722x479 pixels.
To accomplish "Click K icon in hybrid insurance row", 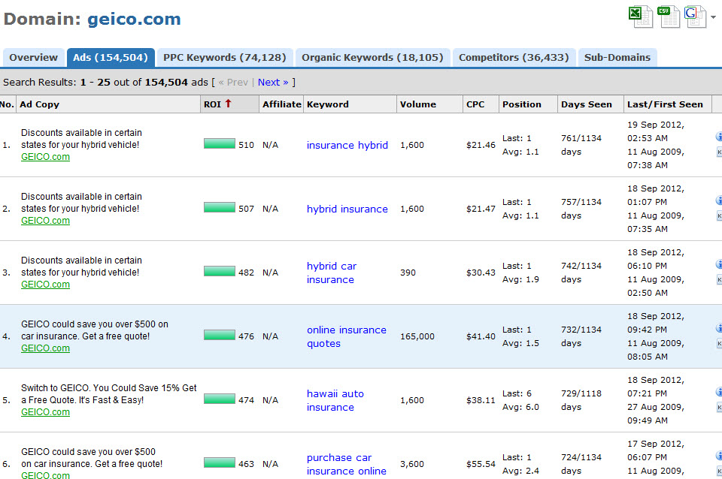I will coord(719,215).
